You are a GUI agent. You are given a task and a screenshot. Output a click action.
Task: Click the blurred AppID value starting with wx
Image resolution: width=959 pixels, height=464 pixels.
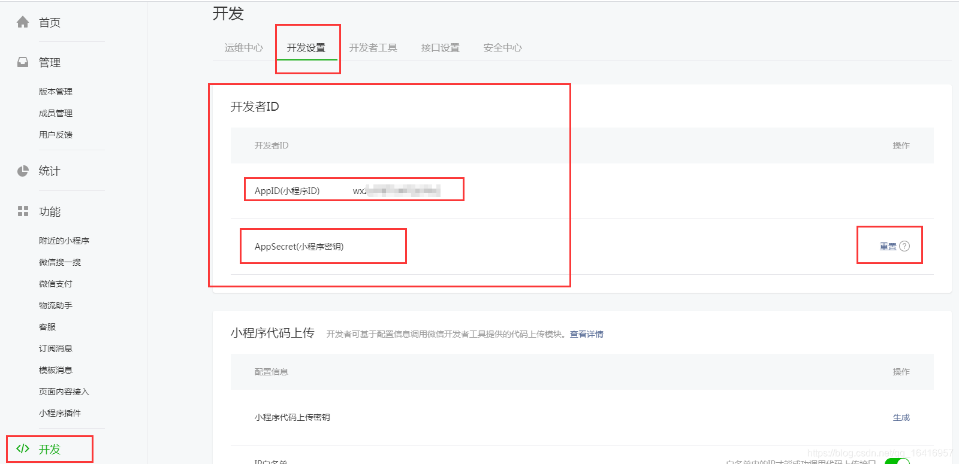397,191
